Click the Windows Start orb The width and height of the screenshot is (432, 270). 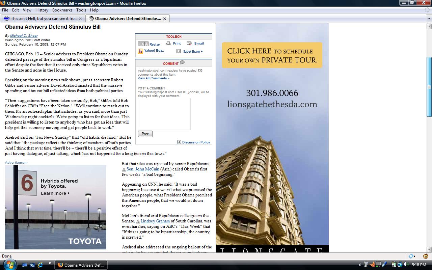(x=9, y=265)
